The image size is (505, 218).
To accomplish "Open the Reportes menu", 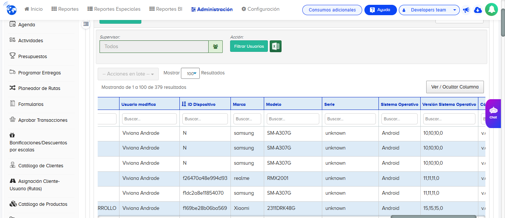I will (65, 9).
